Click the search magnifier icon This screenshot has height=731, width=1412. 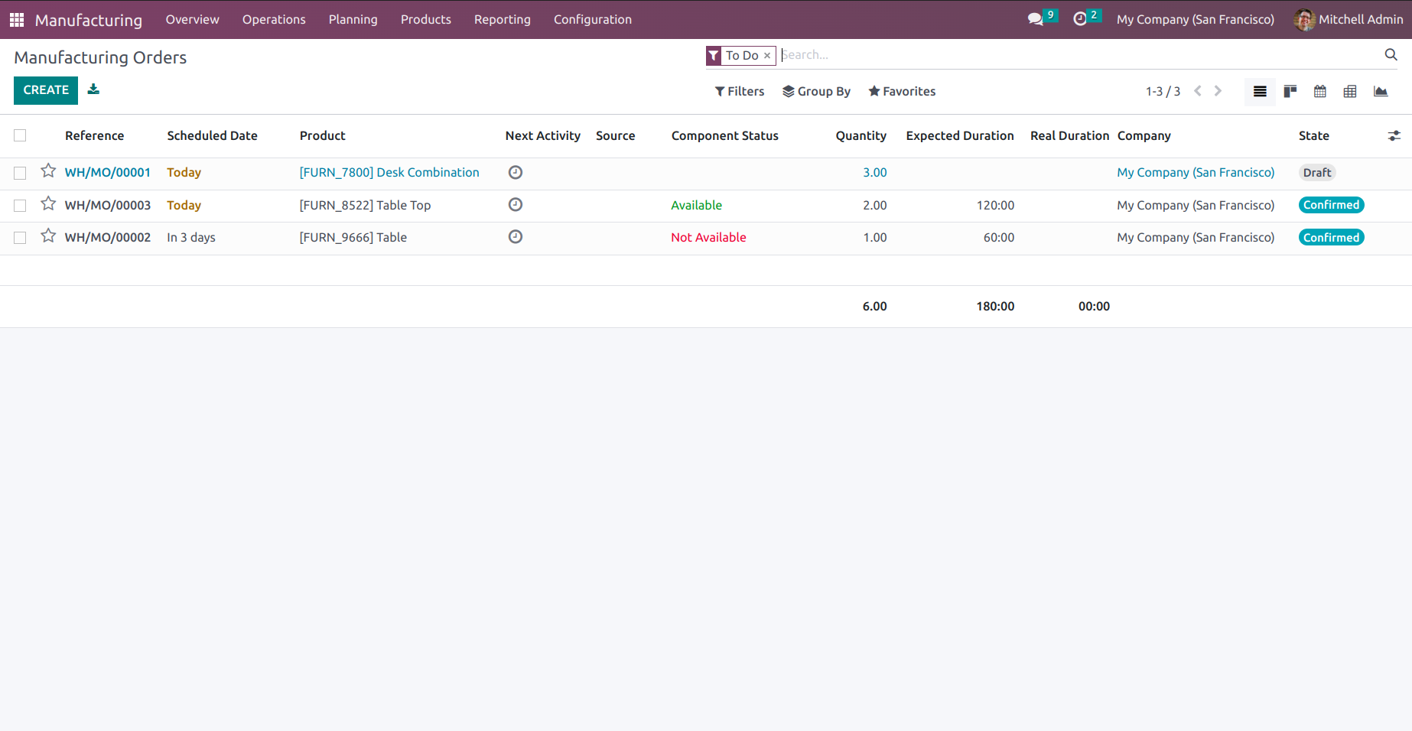(x=1391, y=54)
